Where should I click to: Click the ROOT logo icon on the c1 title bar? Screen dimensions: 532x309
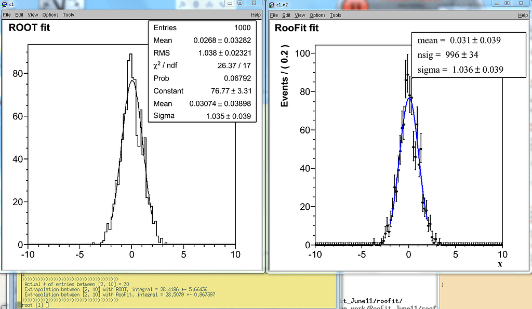click(5, 3)
